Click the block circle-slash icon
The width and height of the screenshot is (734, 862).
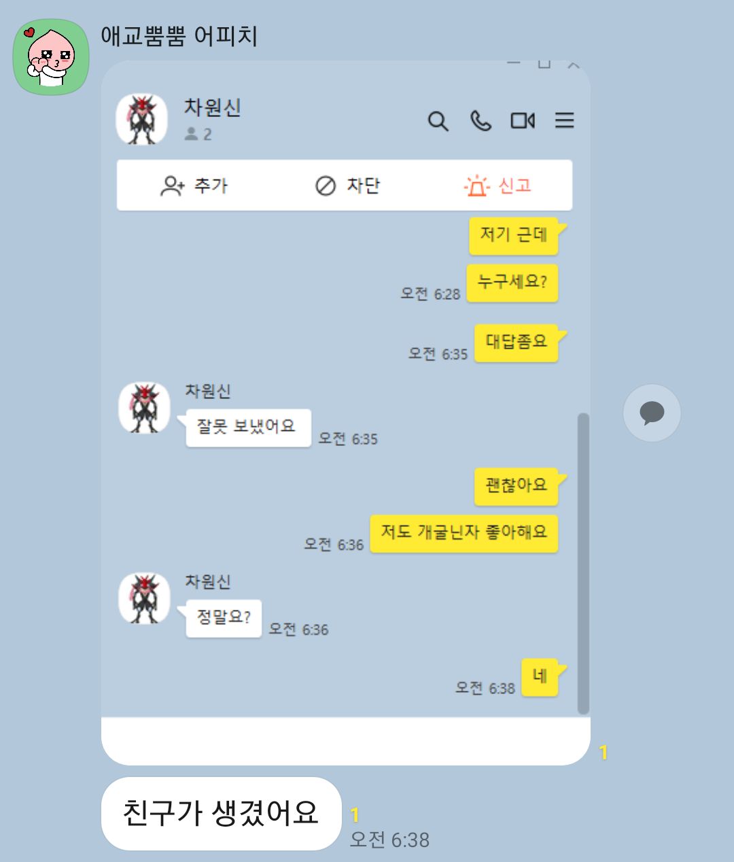326,186
